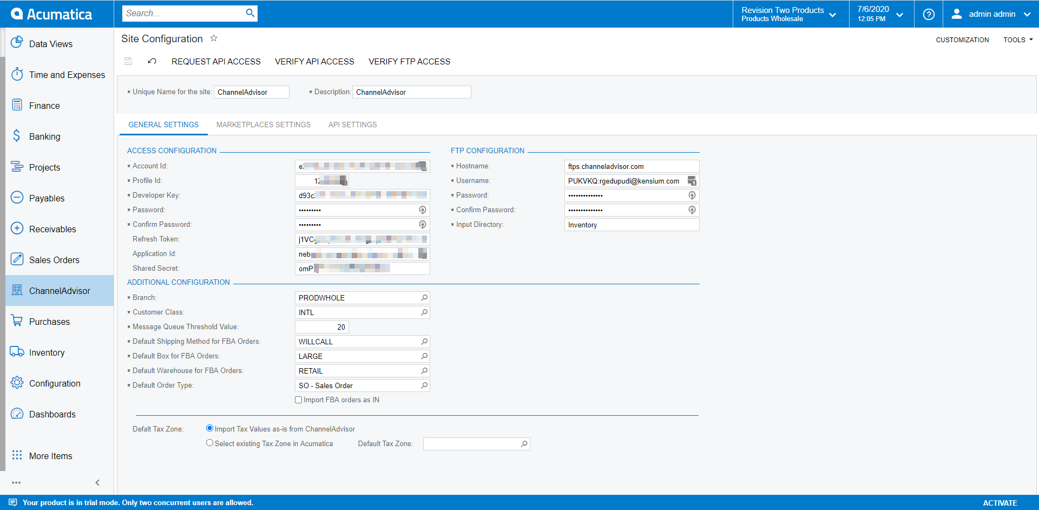The width and height of the screenshot is (1039, 510).
Task: Click Message Queue Threshold Value field
Action: tap(322, 327)
